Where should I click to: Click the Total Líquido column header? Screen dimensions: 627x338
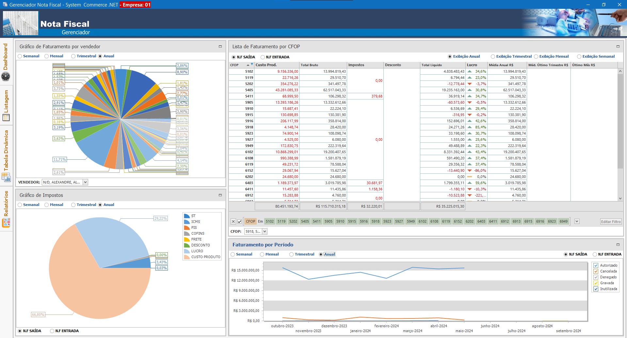[431, 65]
